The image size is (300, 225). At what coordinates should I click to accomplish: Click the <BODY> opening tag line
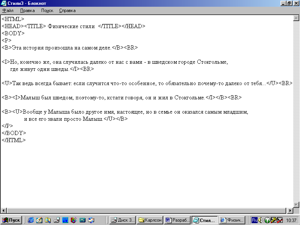tap(13, 33)
